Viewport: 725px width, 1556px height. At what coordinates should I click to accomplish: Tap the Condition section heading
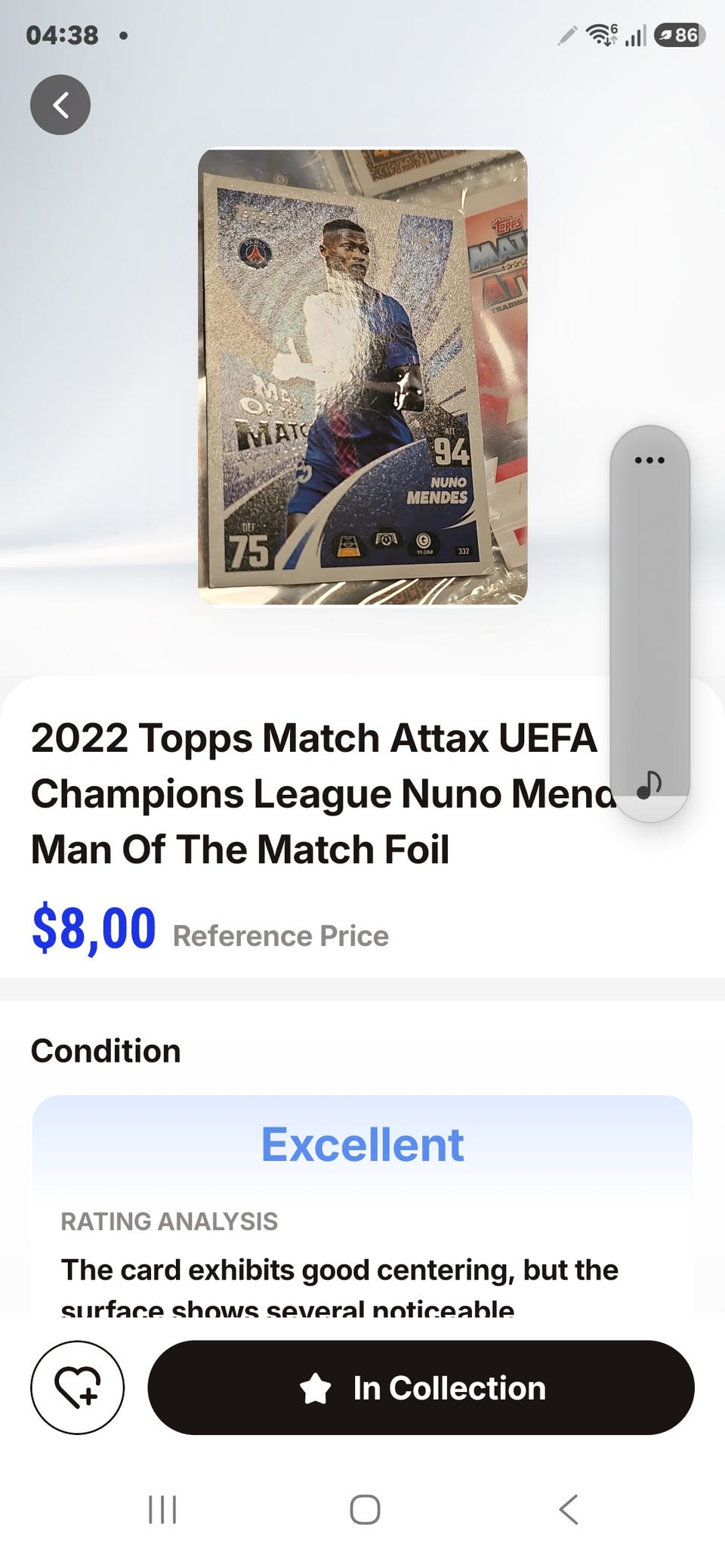coord(106,1051)
